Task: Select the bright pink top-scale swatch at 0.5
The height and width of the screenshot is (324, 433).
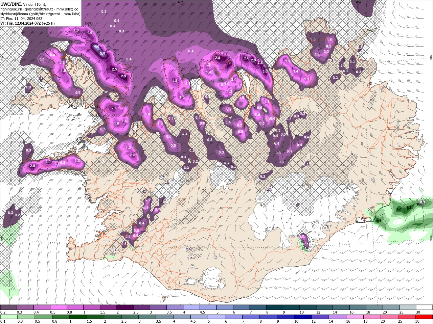Action: pos(59,307)
